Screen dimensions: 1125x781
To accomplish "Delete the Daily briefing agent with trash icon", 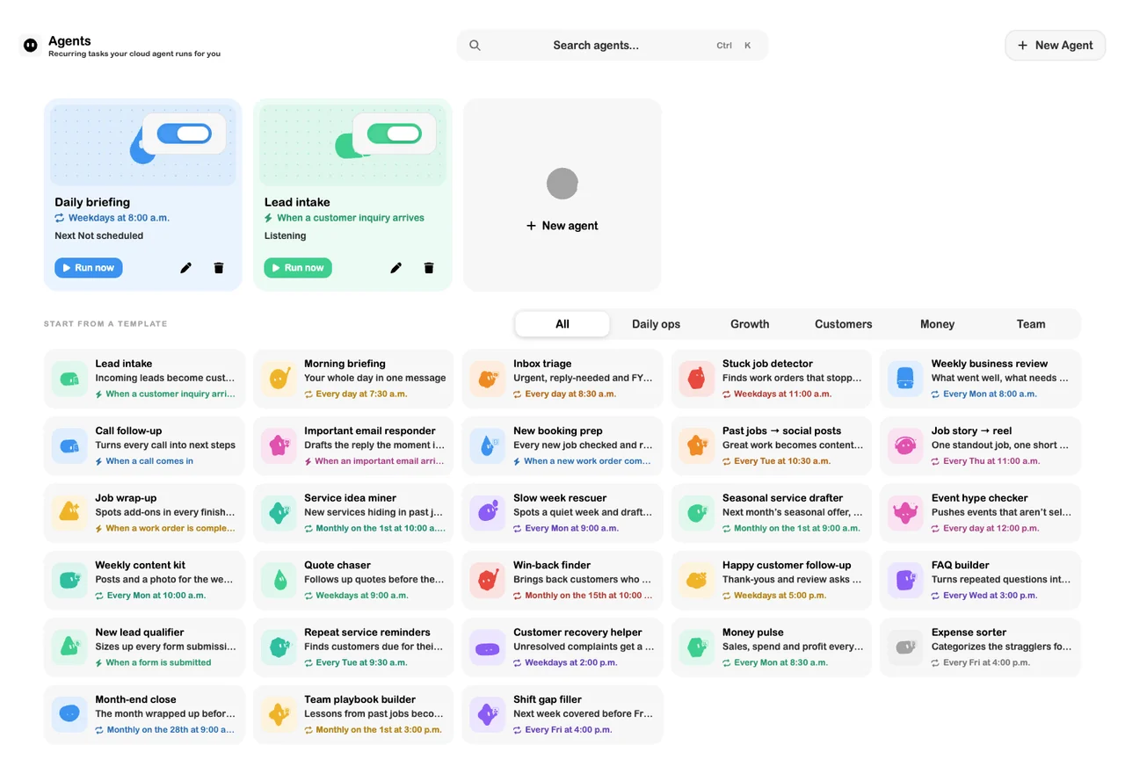I will tap(219, 268).
